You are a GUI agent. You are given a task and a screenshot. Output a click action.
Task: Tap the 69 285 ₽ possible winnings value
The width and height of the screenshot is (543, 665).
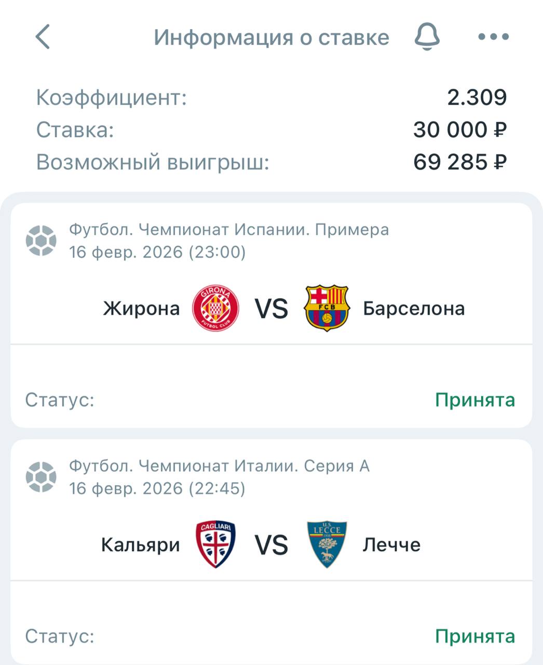tap(459, 163)
